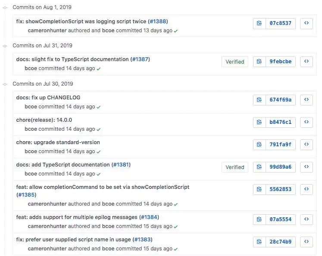The image size is (322, 256).
Task: Click Verified badge on TypeScript documentation #1381 commit
Action: click(x=235, y=167)
